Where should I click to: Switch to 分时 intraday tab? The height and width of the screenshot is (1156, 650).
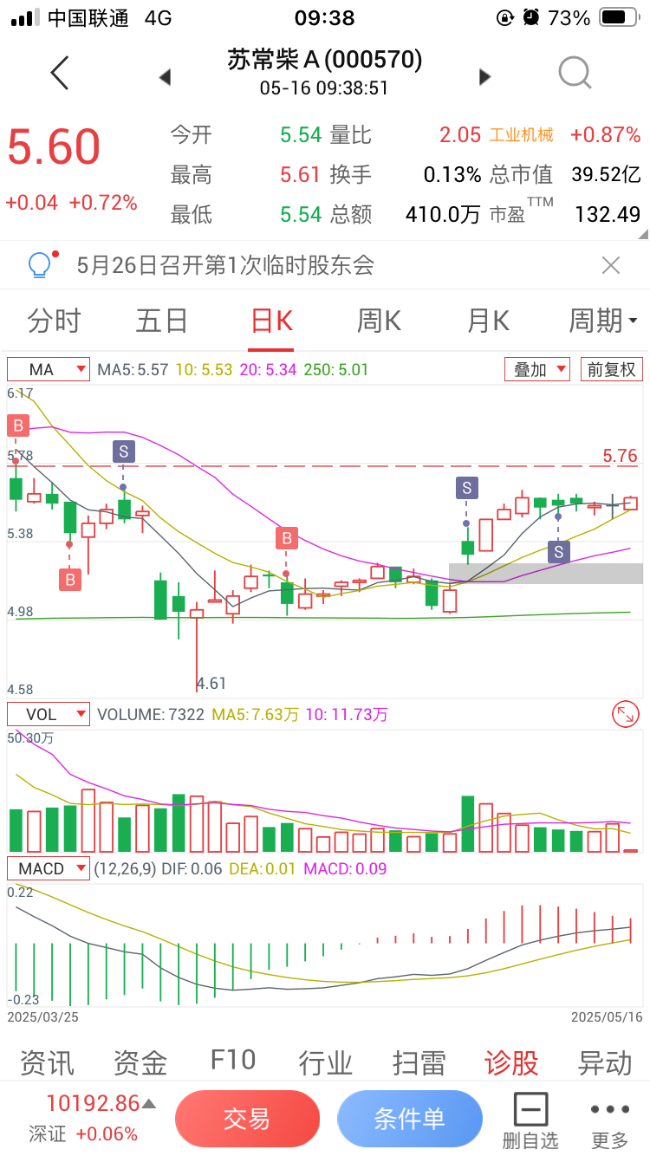54,321
